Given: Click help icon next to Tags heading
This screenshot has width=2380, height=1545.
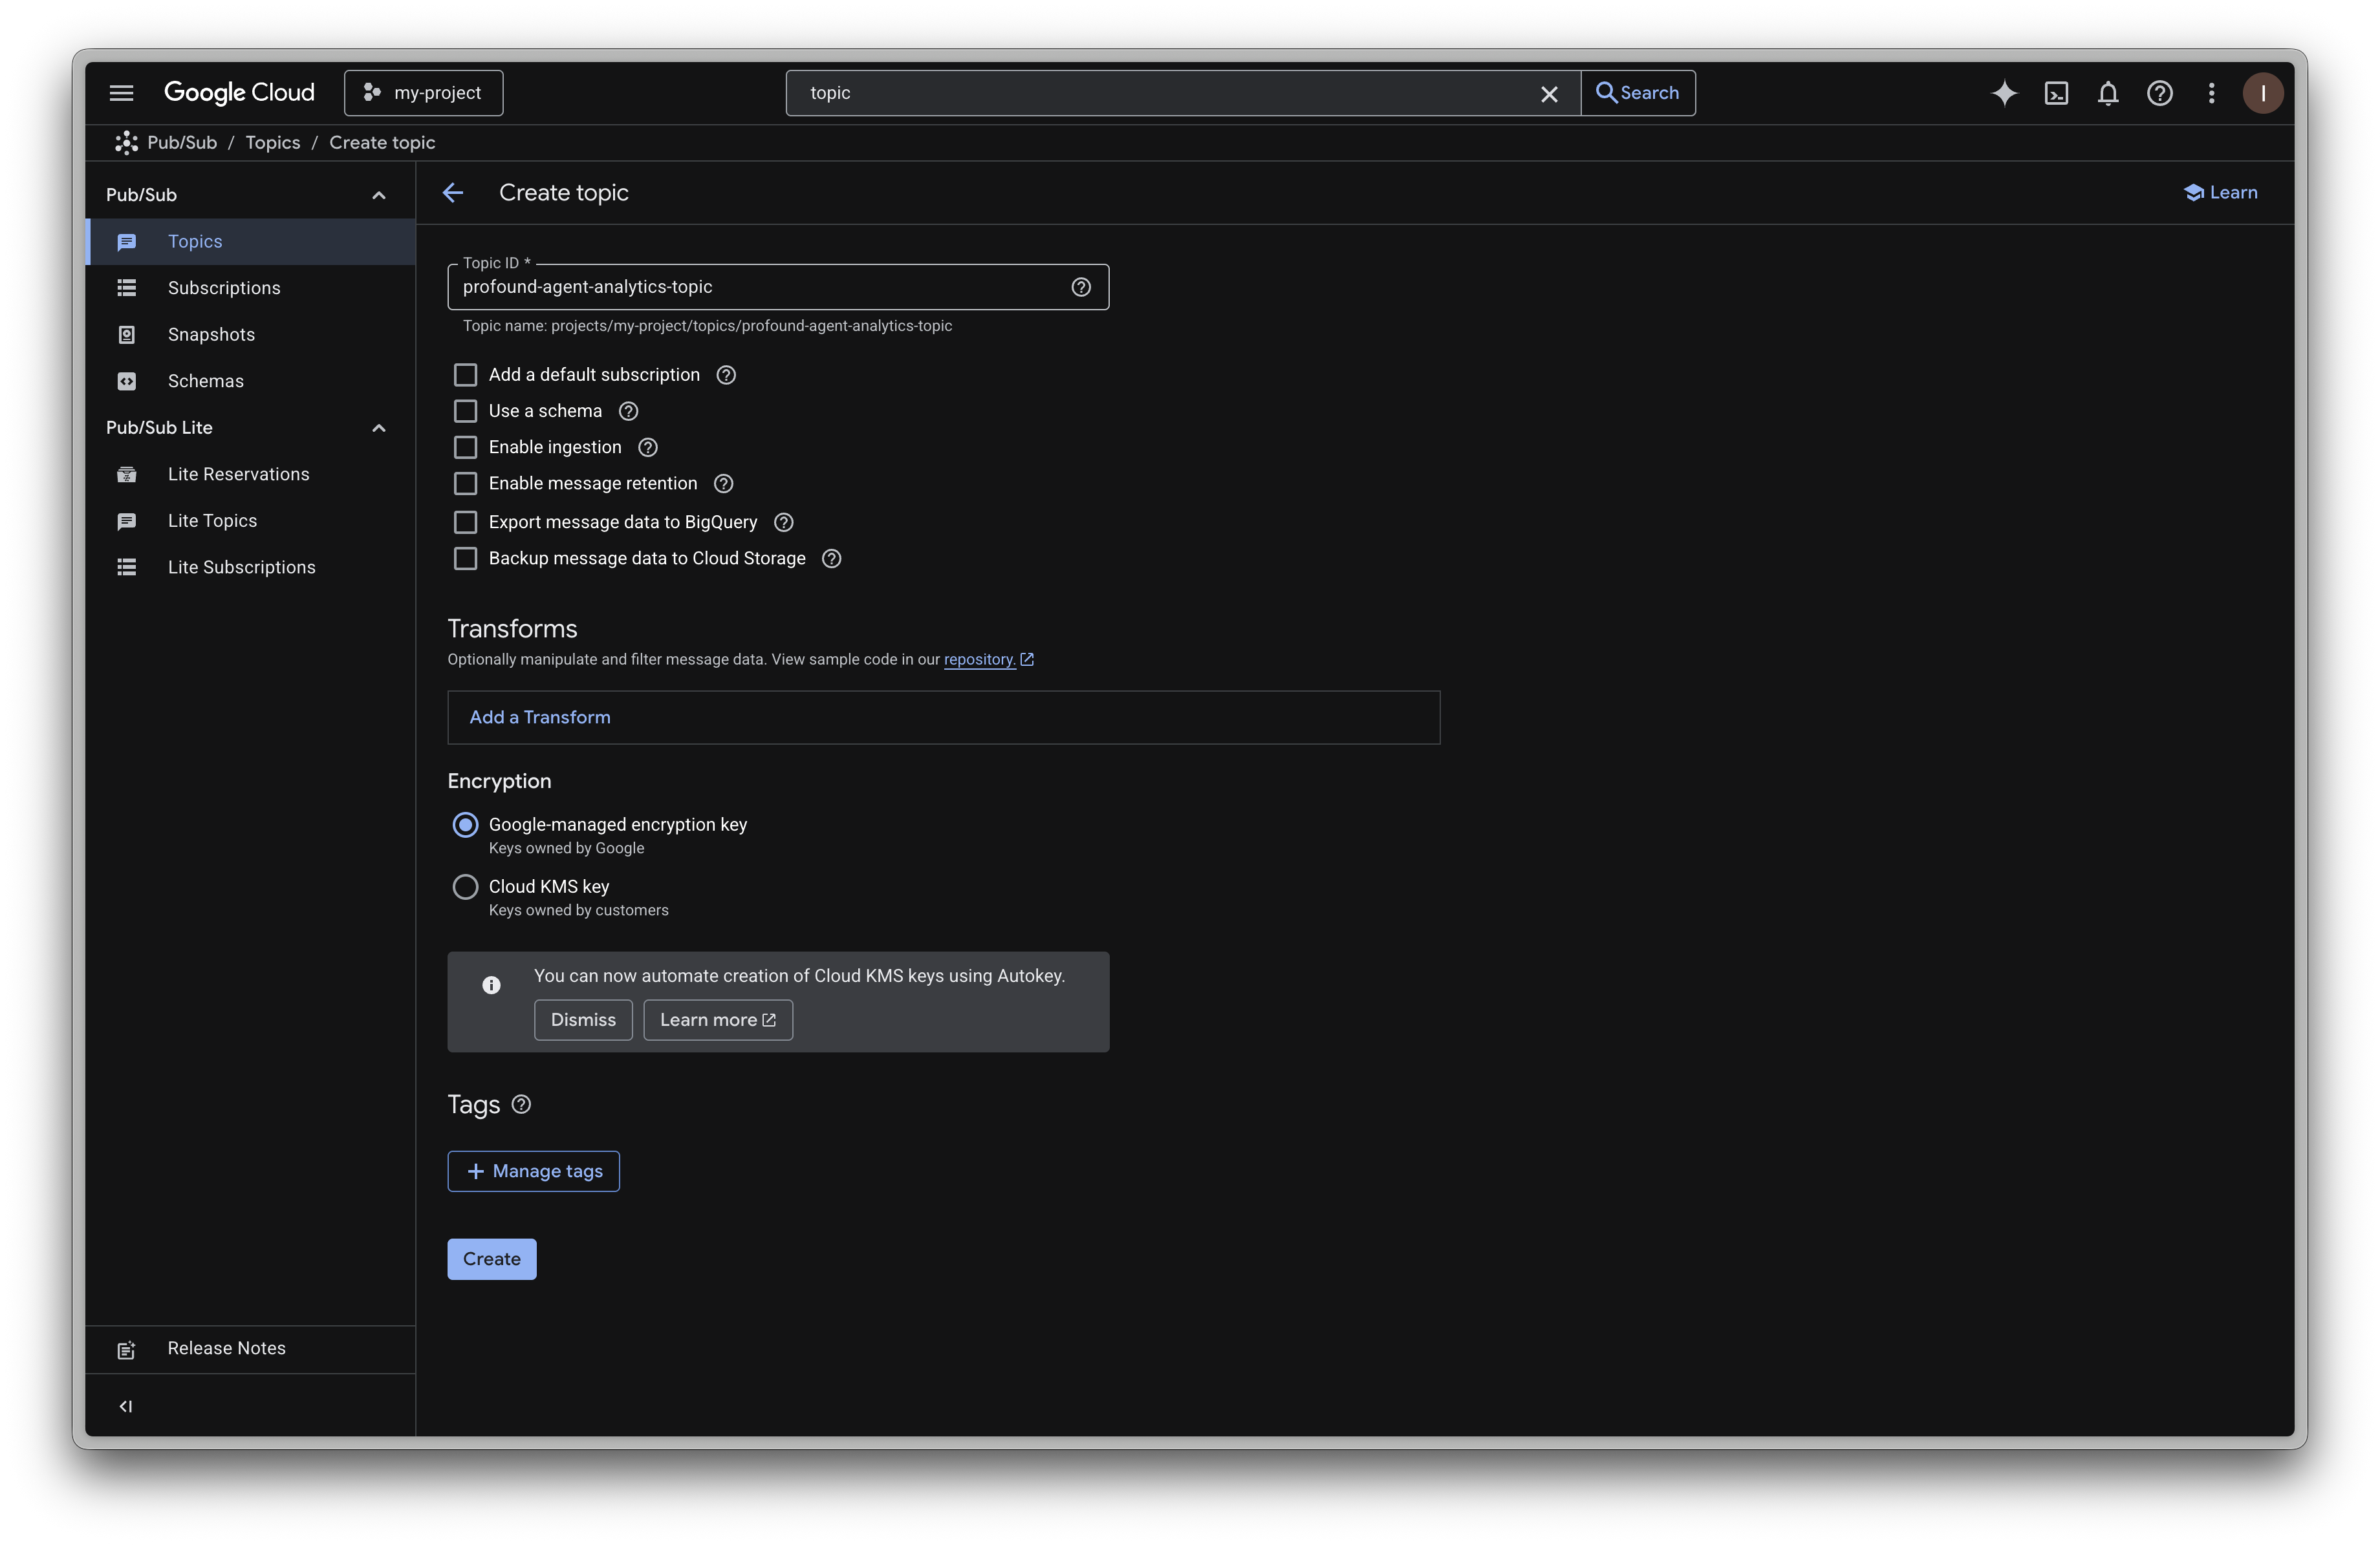Looking at the screenshot, I should [x=521, y=1104].
